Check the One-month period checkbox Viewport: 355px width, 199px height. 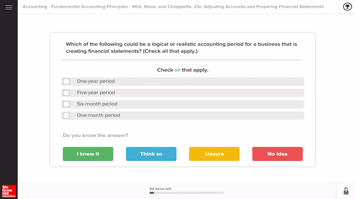(66, 116)
